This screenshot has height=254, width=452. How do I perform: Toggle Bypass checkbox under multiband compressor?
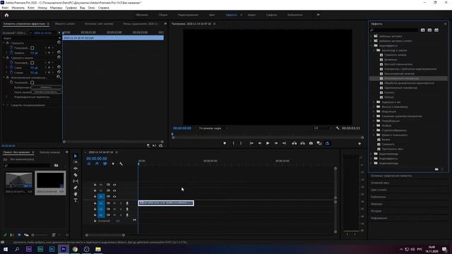click(32, 83)
